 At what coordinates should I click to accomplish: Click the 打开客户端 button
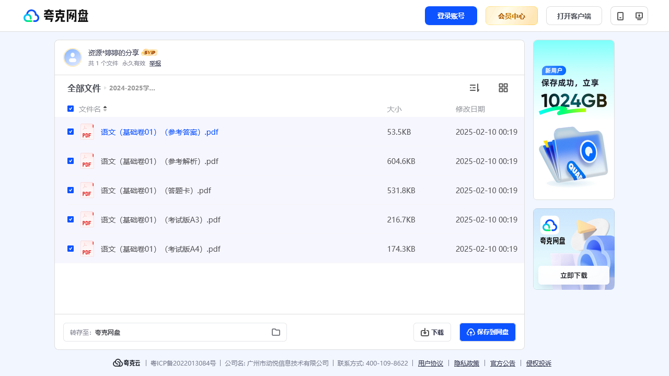[x=574, y=16]
